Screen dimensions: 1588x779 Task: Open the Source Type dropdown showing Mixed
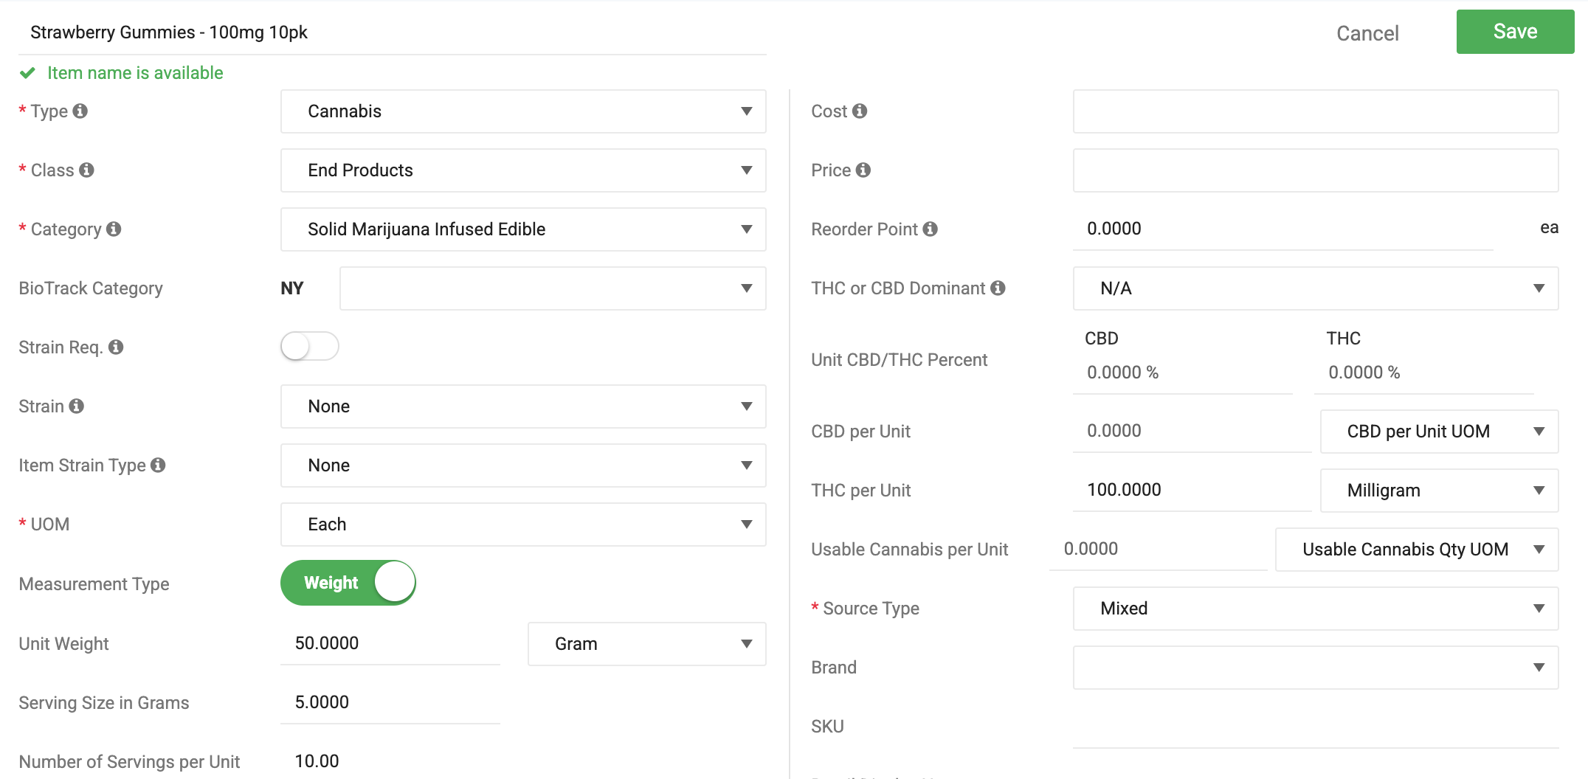(x=1316, y=609)
